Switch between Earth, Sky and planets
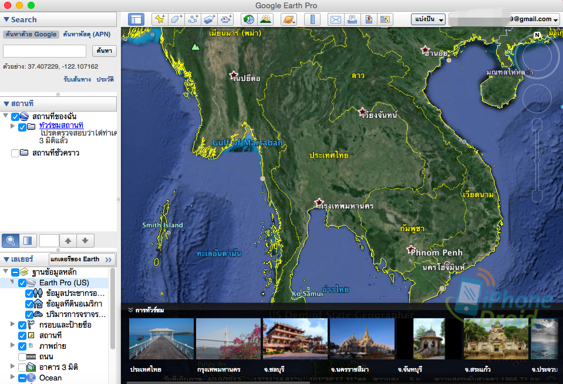The image size is (563, 384). coord(289,19)
